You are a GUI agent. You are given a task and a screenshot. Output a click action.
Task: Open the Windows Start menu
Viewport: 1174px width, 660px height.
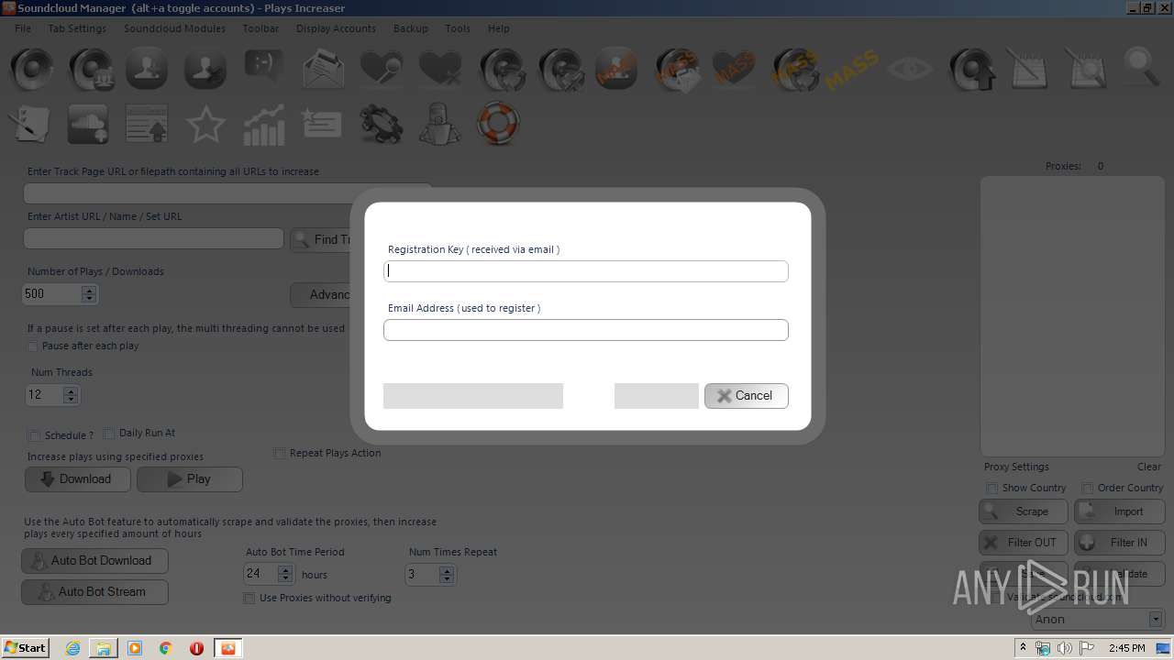tap(26, 648)
